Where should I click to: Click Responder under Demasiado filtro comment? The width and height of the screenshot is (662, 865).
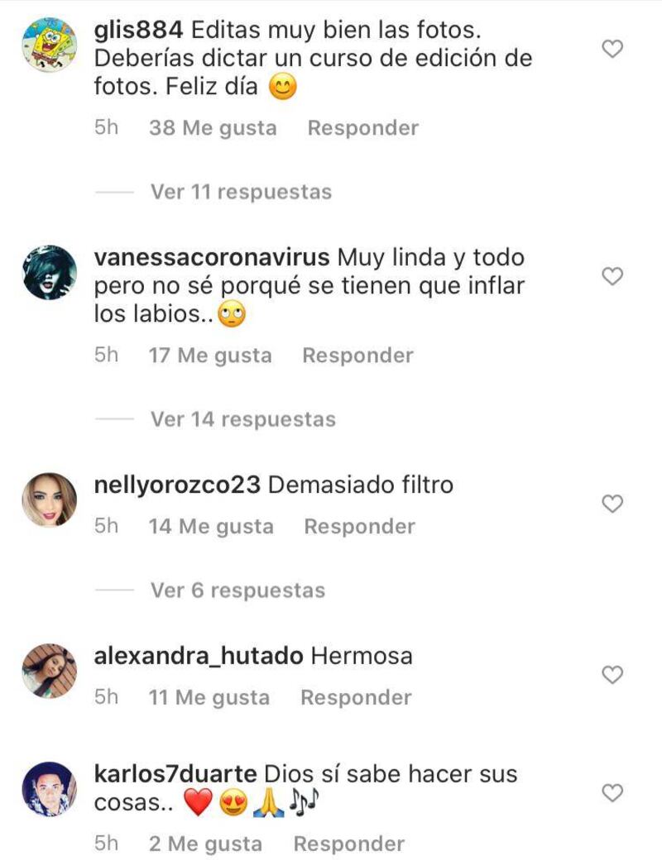click(359, 526)
